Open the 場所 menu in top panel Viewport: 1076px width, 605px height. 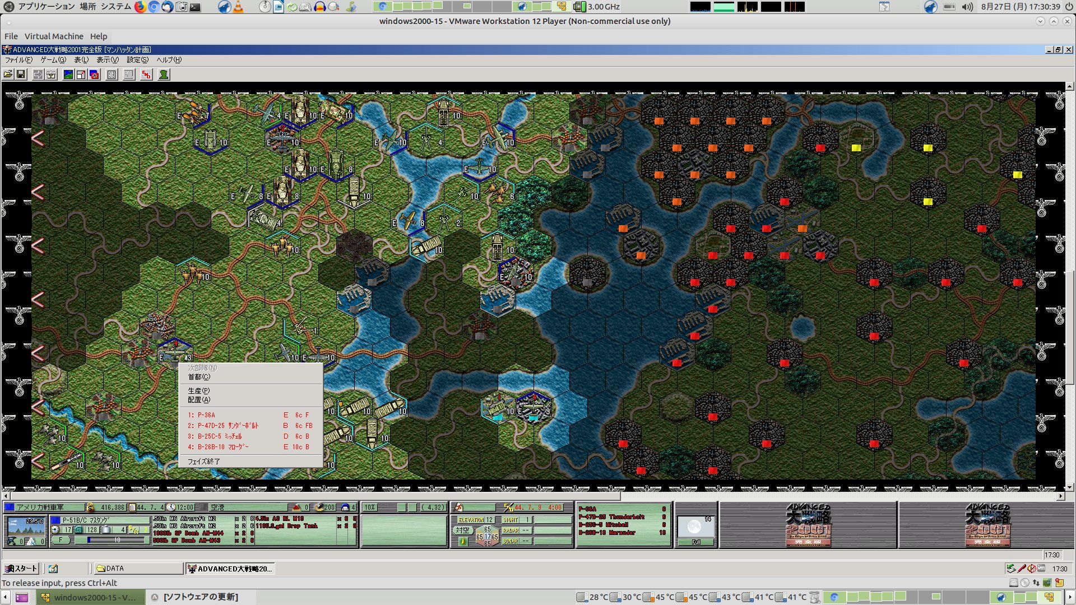click(88, 7)
